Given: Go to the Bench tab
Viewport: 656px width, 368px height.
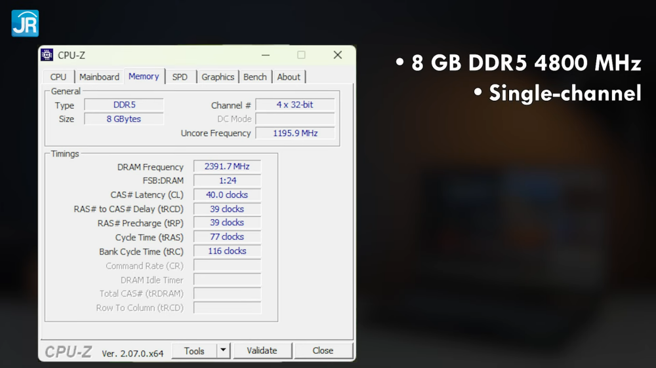Looking at the screenshot, I should [255, 77].
